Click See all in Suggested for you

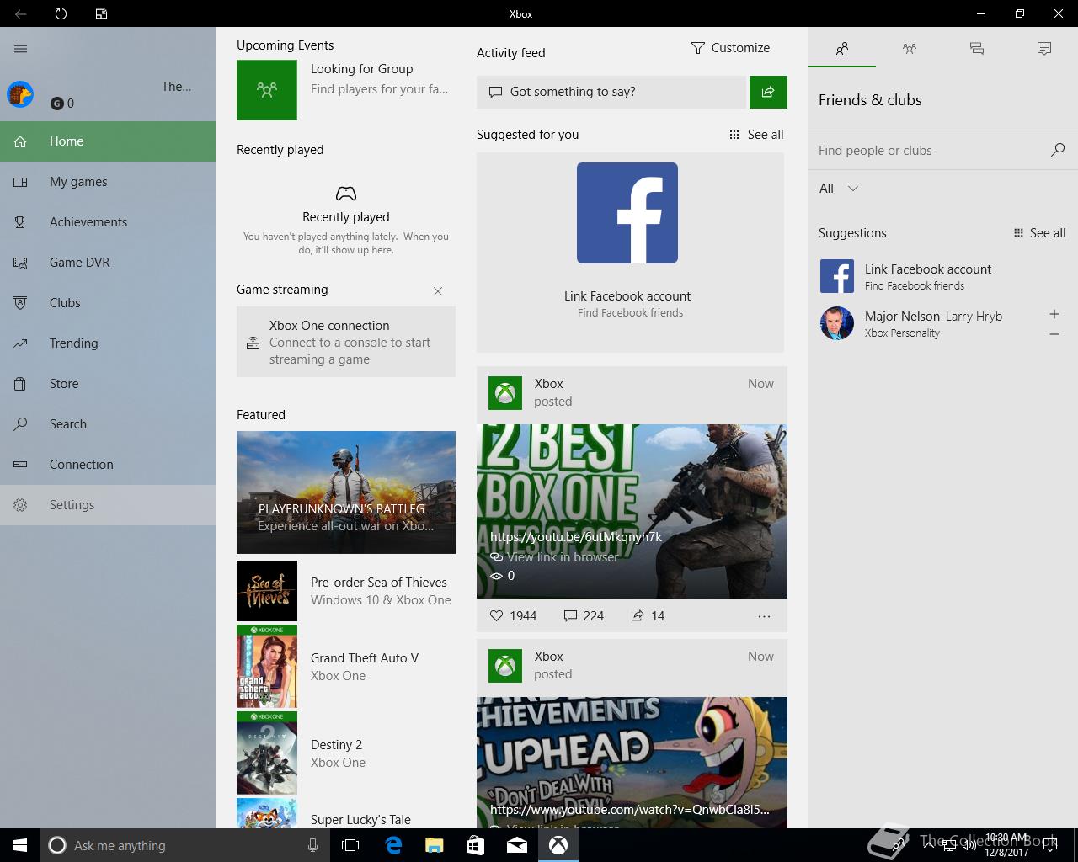pos(756,135)
